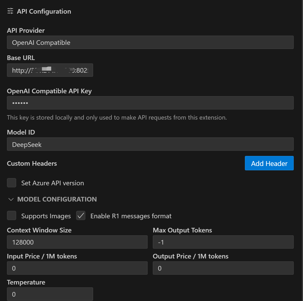Click the MODEL CONFIGURATION section title

pos(57,199)
